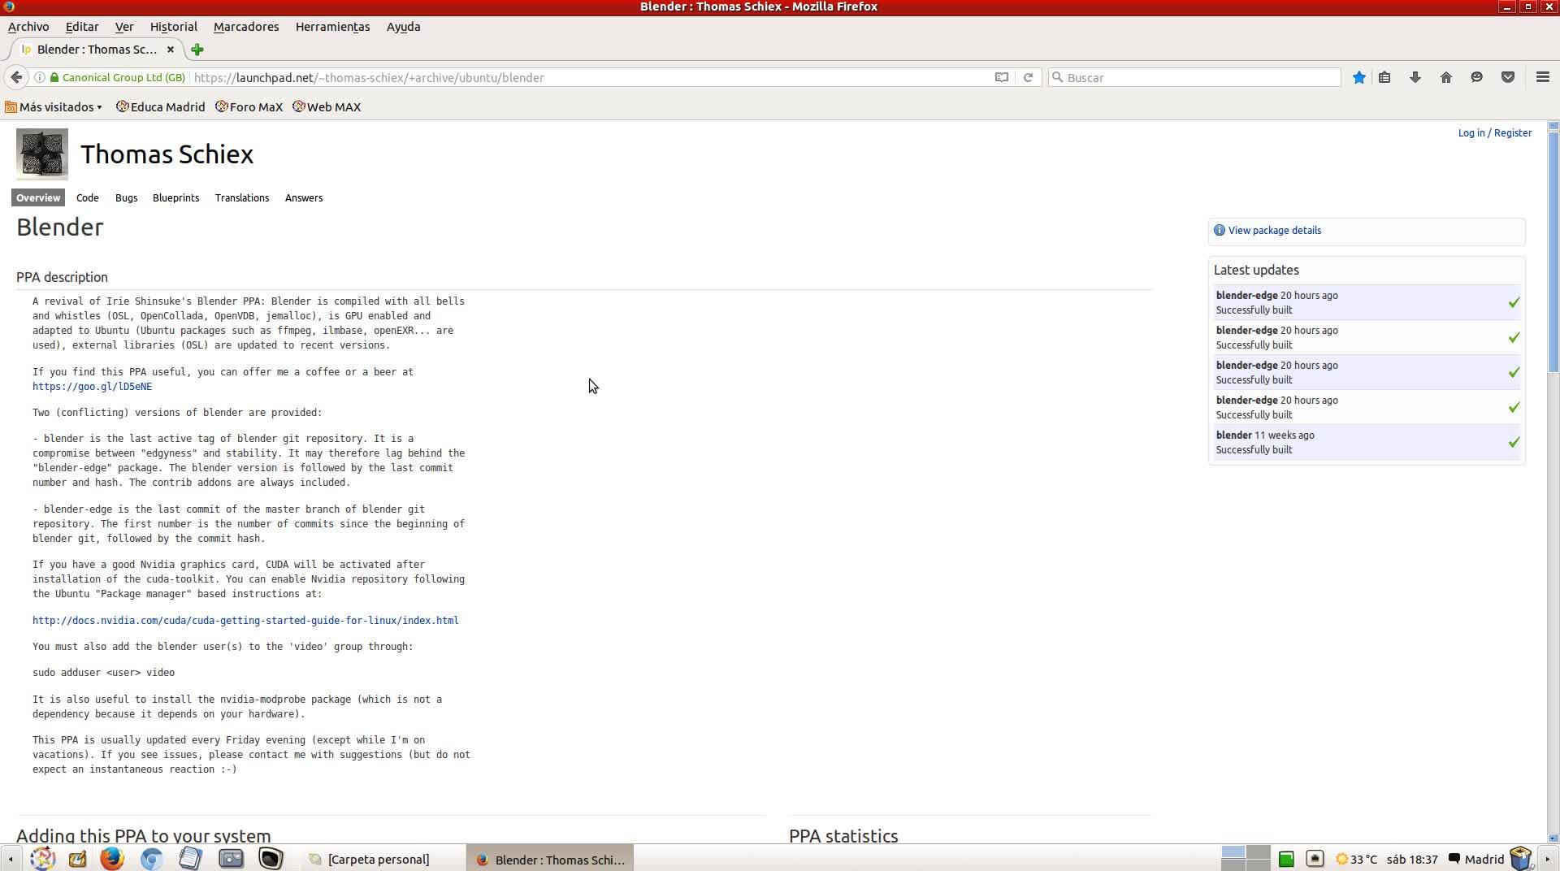Screen dimensions: 1560x871
Task: Open the notes launcher icon in panel
Action: pyautogui.click(x=77, y=858)
